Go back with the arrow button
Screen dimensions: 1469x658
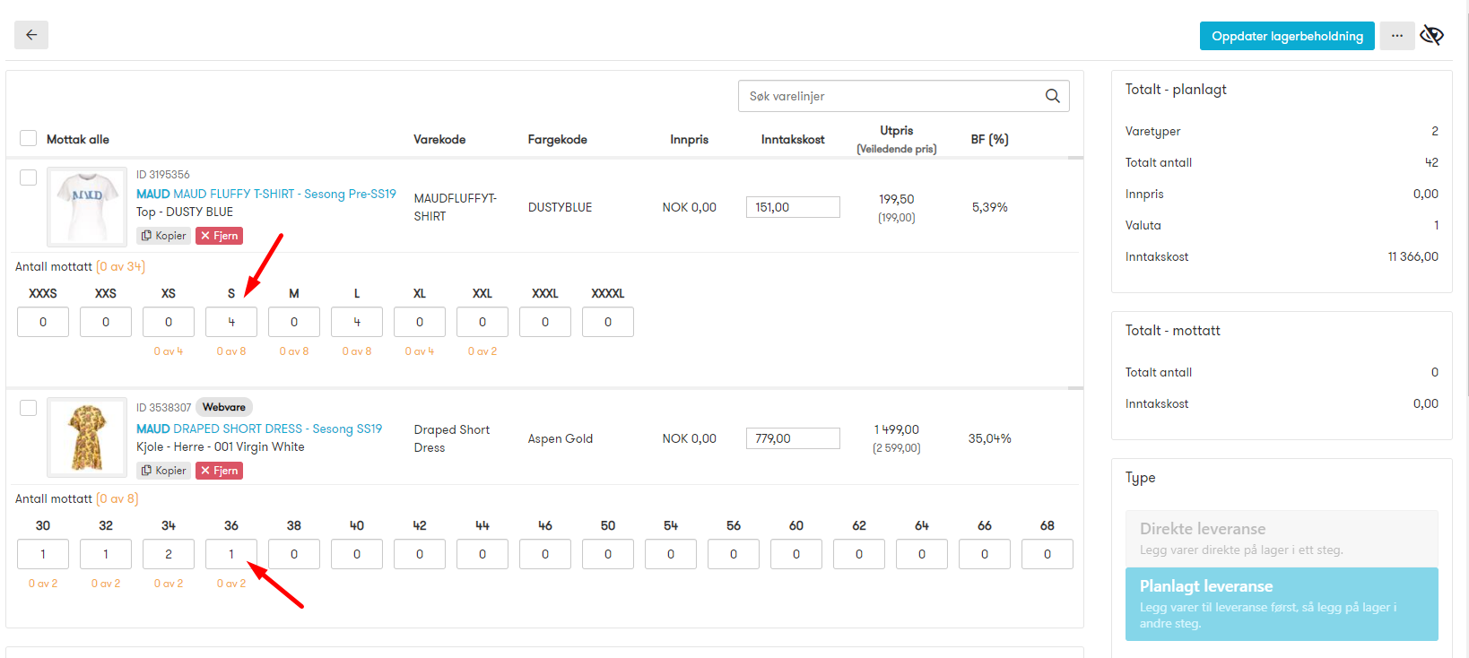(x=31, y=35)
